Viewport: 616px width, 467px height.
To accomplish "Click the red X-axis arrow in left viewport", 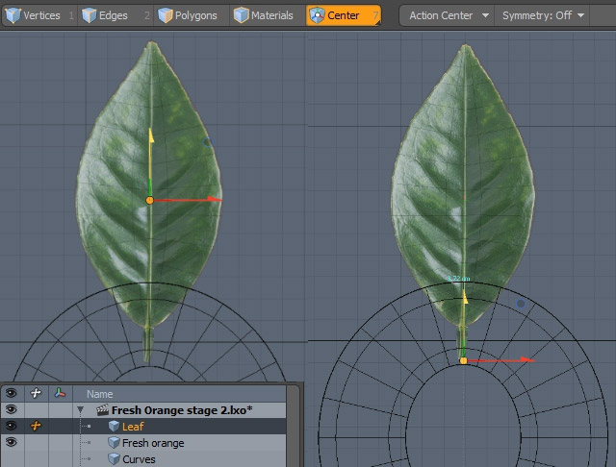I will click(x=215, y=199).
